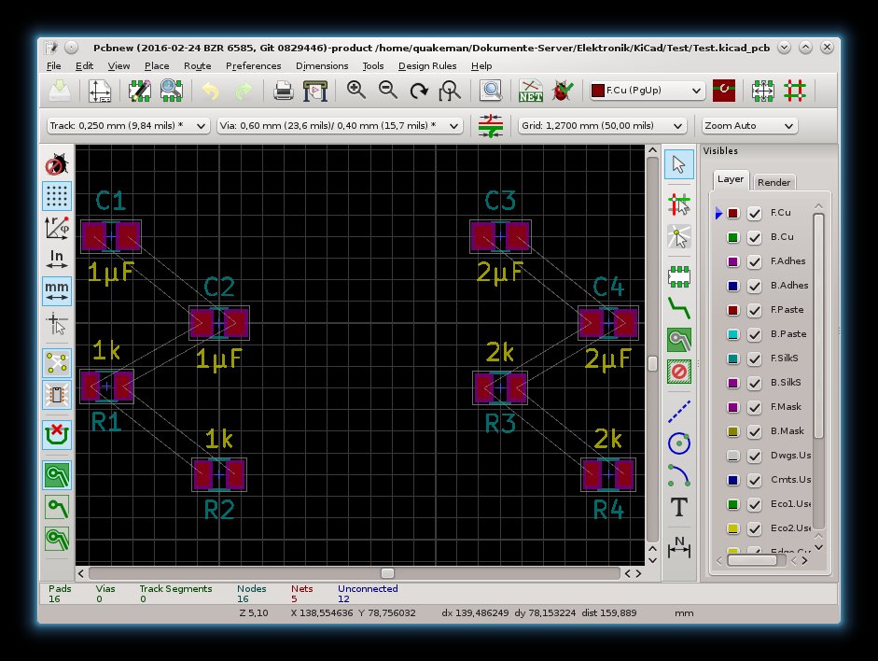Select the Add keepout area tool
878x661 pixels.
[679, 372]
